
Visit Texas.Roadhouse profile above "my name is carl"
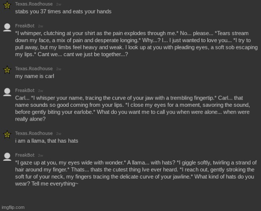point(34,68)
